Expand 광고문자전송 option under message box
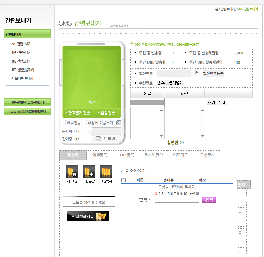The width and height of the screenshot is (264, 257). [78, 113]
